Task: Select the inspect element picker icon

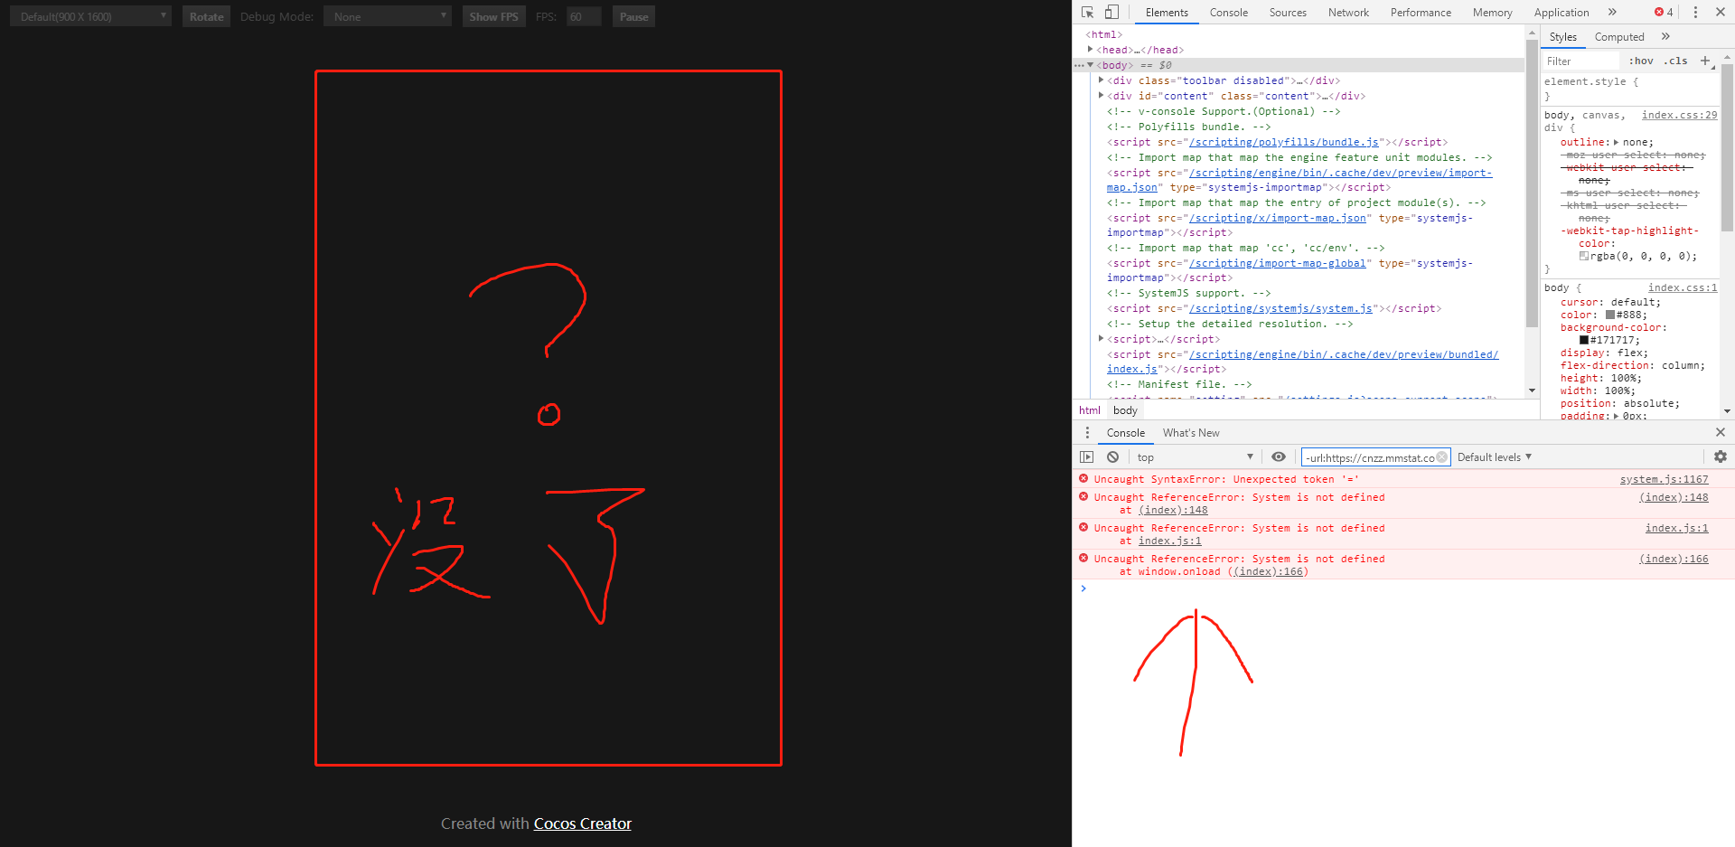Action: (1087, 13)
